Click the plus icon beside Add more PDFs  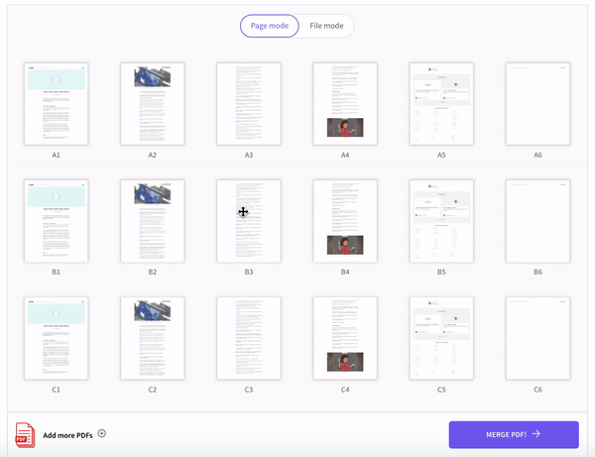[x=102, y=433]
